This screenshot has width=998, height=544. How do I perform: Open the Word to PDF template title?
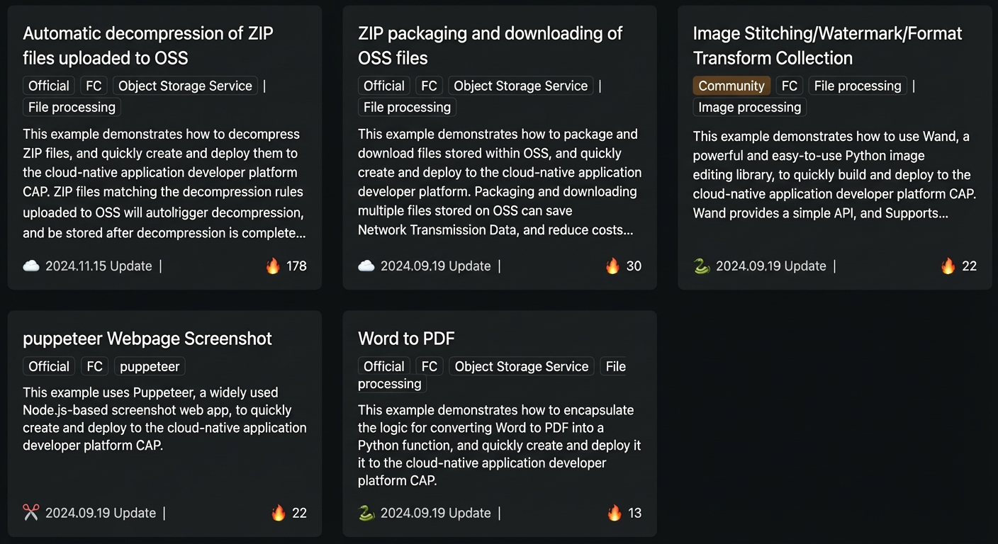click(x=406, y=339)
